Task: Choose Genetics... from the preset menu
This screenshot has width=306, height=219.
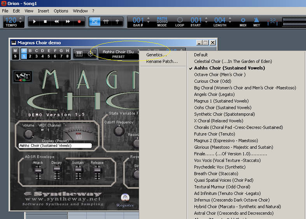Action: point(157,55)
